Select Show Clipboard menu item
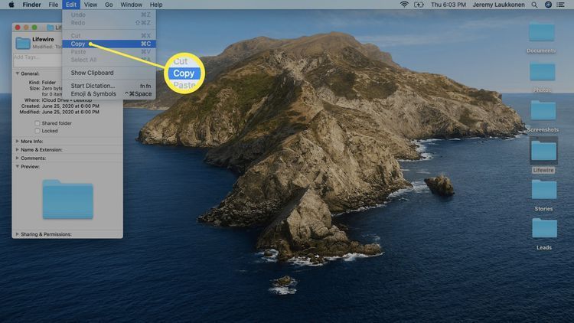 [92, 73]
